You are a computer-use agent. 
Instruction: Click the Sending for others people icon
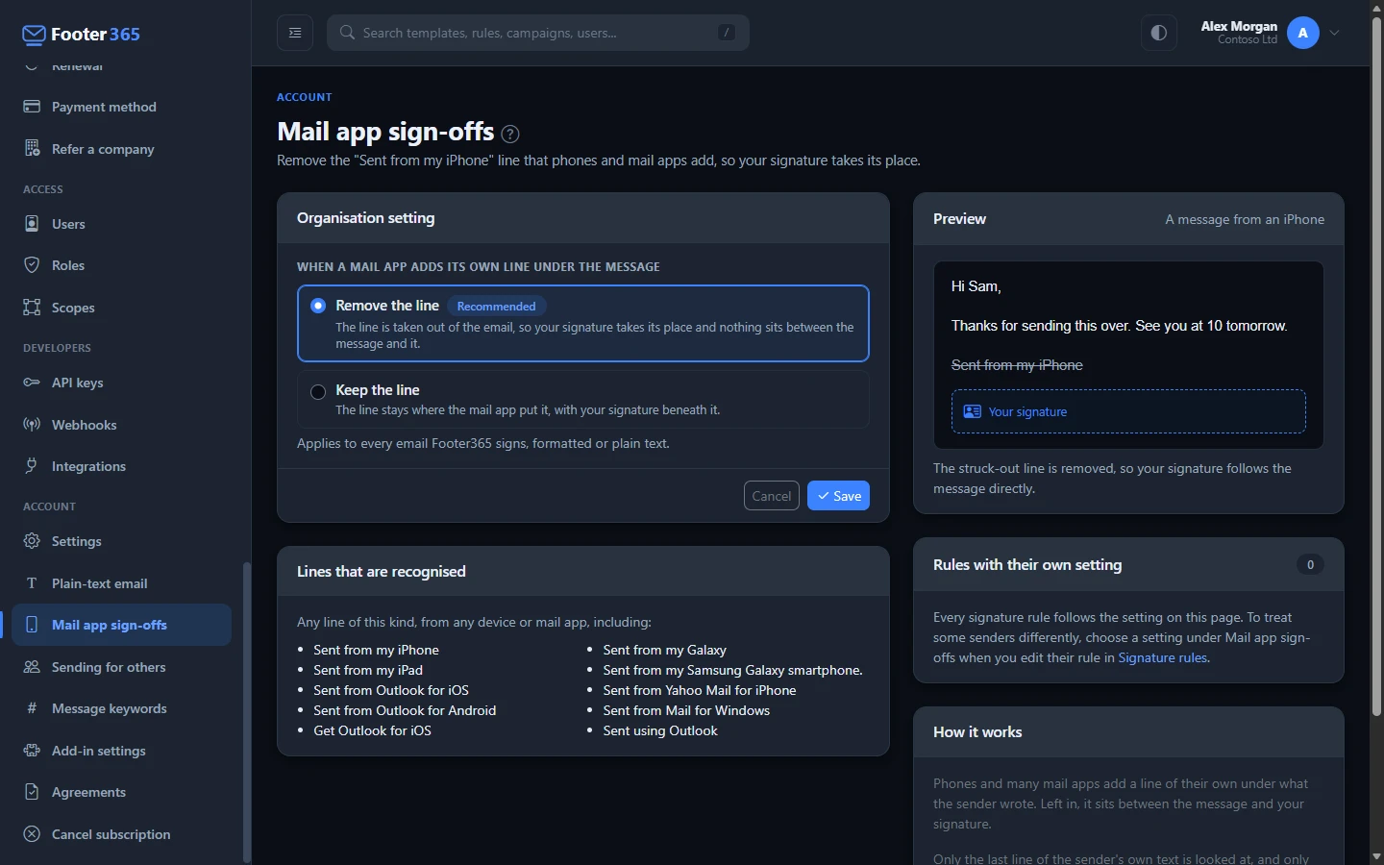pyautogui.click(x=32, y=667)
